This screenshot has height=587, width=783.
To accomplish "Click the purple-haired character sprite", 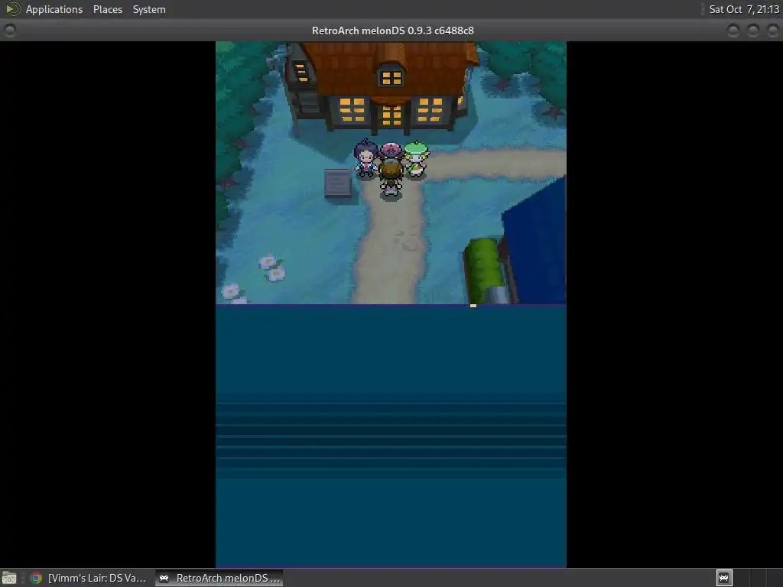I will pos(366,158).
